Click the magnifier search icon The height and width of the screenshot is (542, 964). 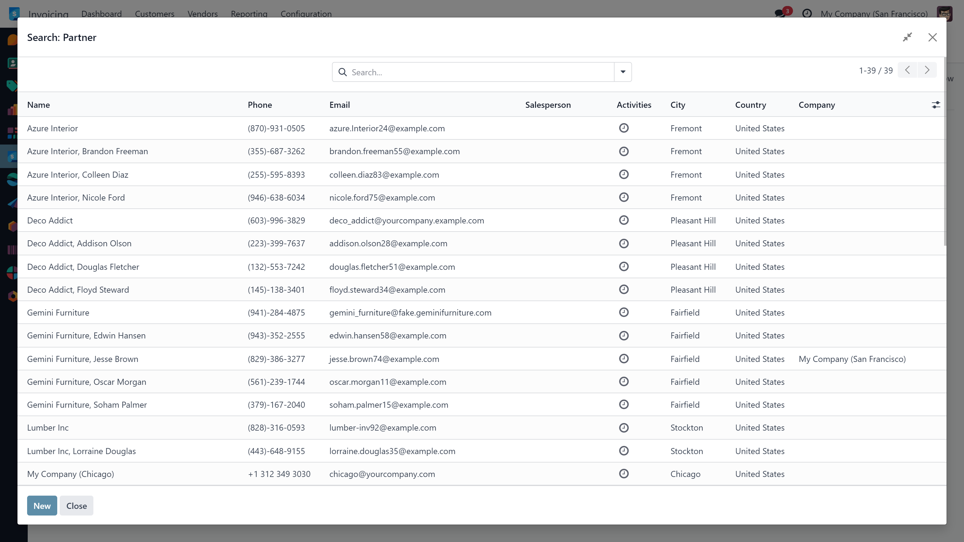point(343,72)
